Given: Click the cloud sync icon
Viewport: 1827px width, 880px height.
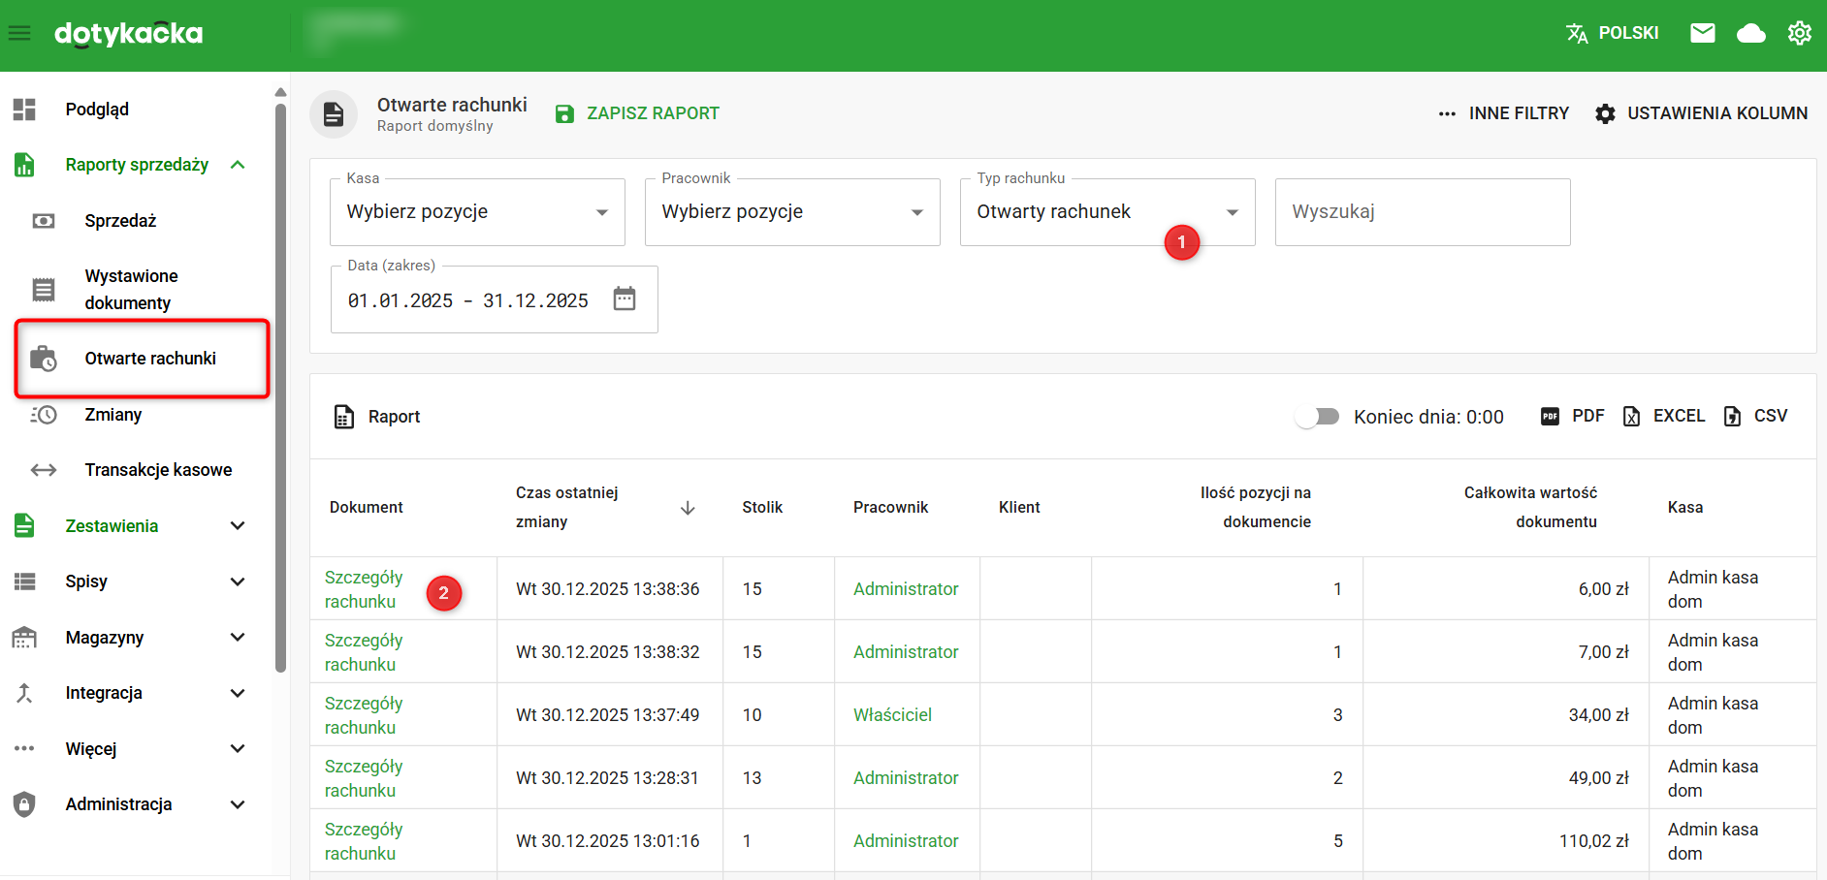Looking at the screenshot, I should [1750, 34].
